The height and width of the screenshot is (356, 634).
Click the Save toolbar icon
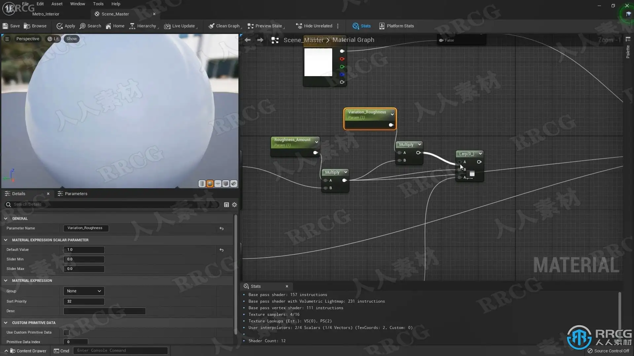pyautogui.click(x=5, y=26)
